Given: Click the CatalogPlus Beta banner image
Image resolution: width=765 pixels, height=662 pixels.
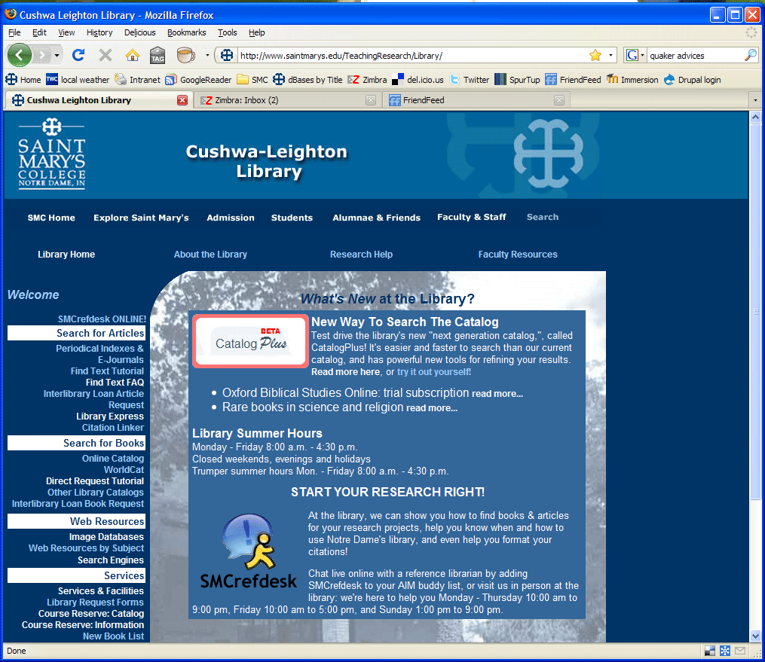Looking at the screenshot, I should click(x=250, y=342).
